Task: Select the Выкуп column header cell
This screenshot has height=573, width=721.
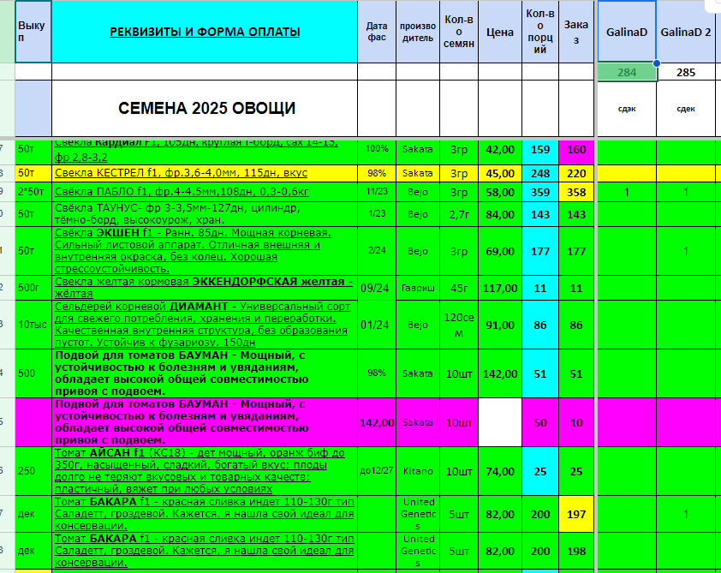Action: click(x=33, y=32)
